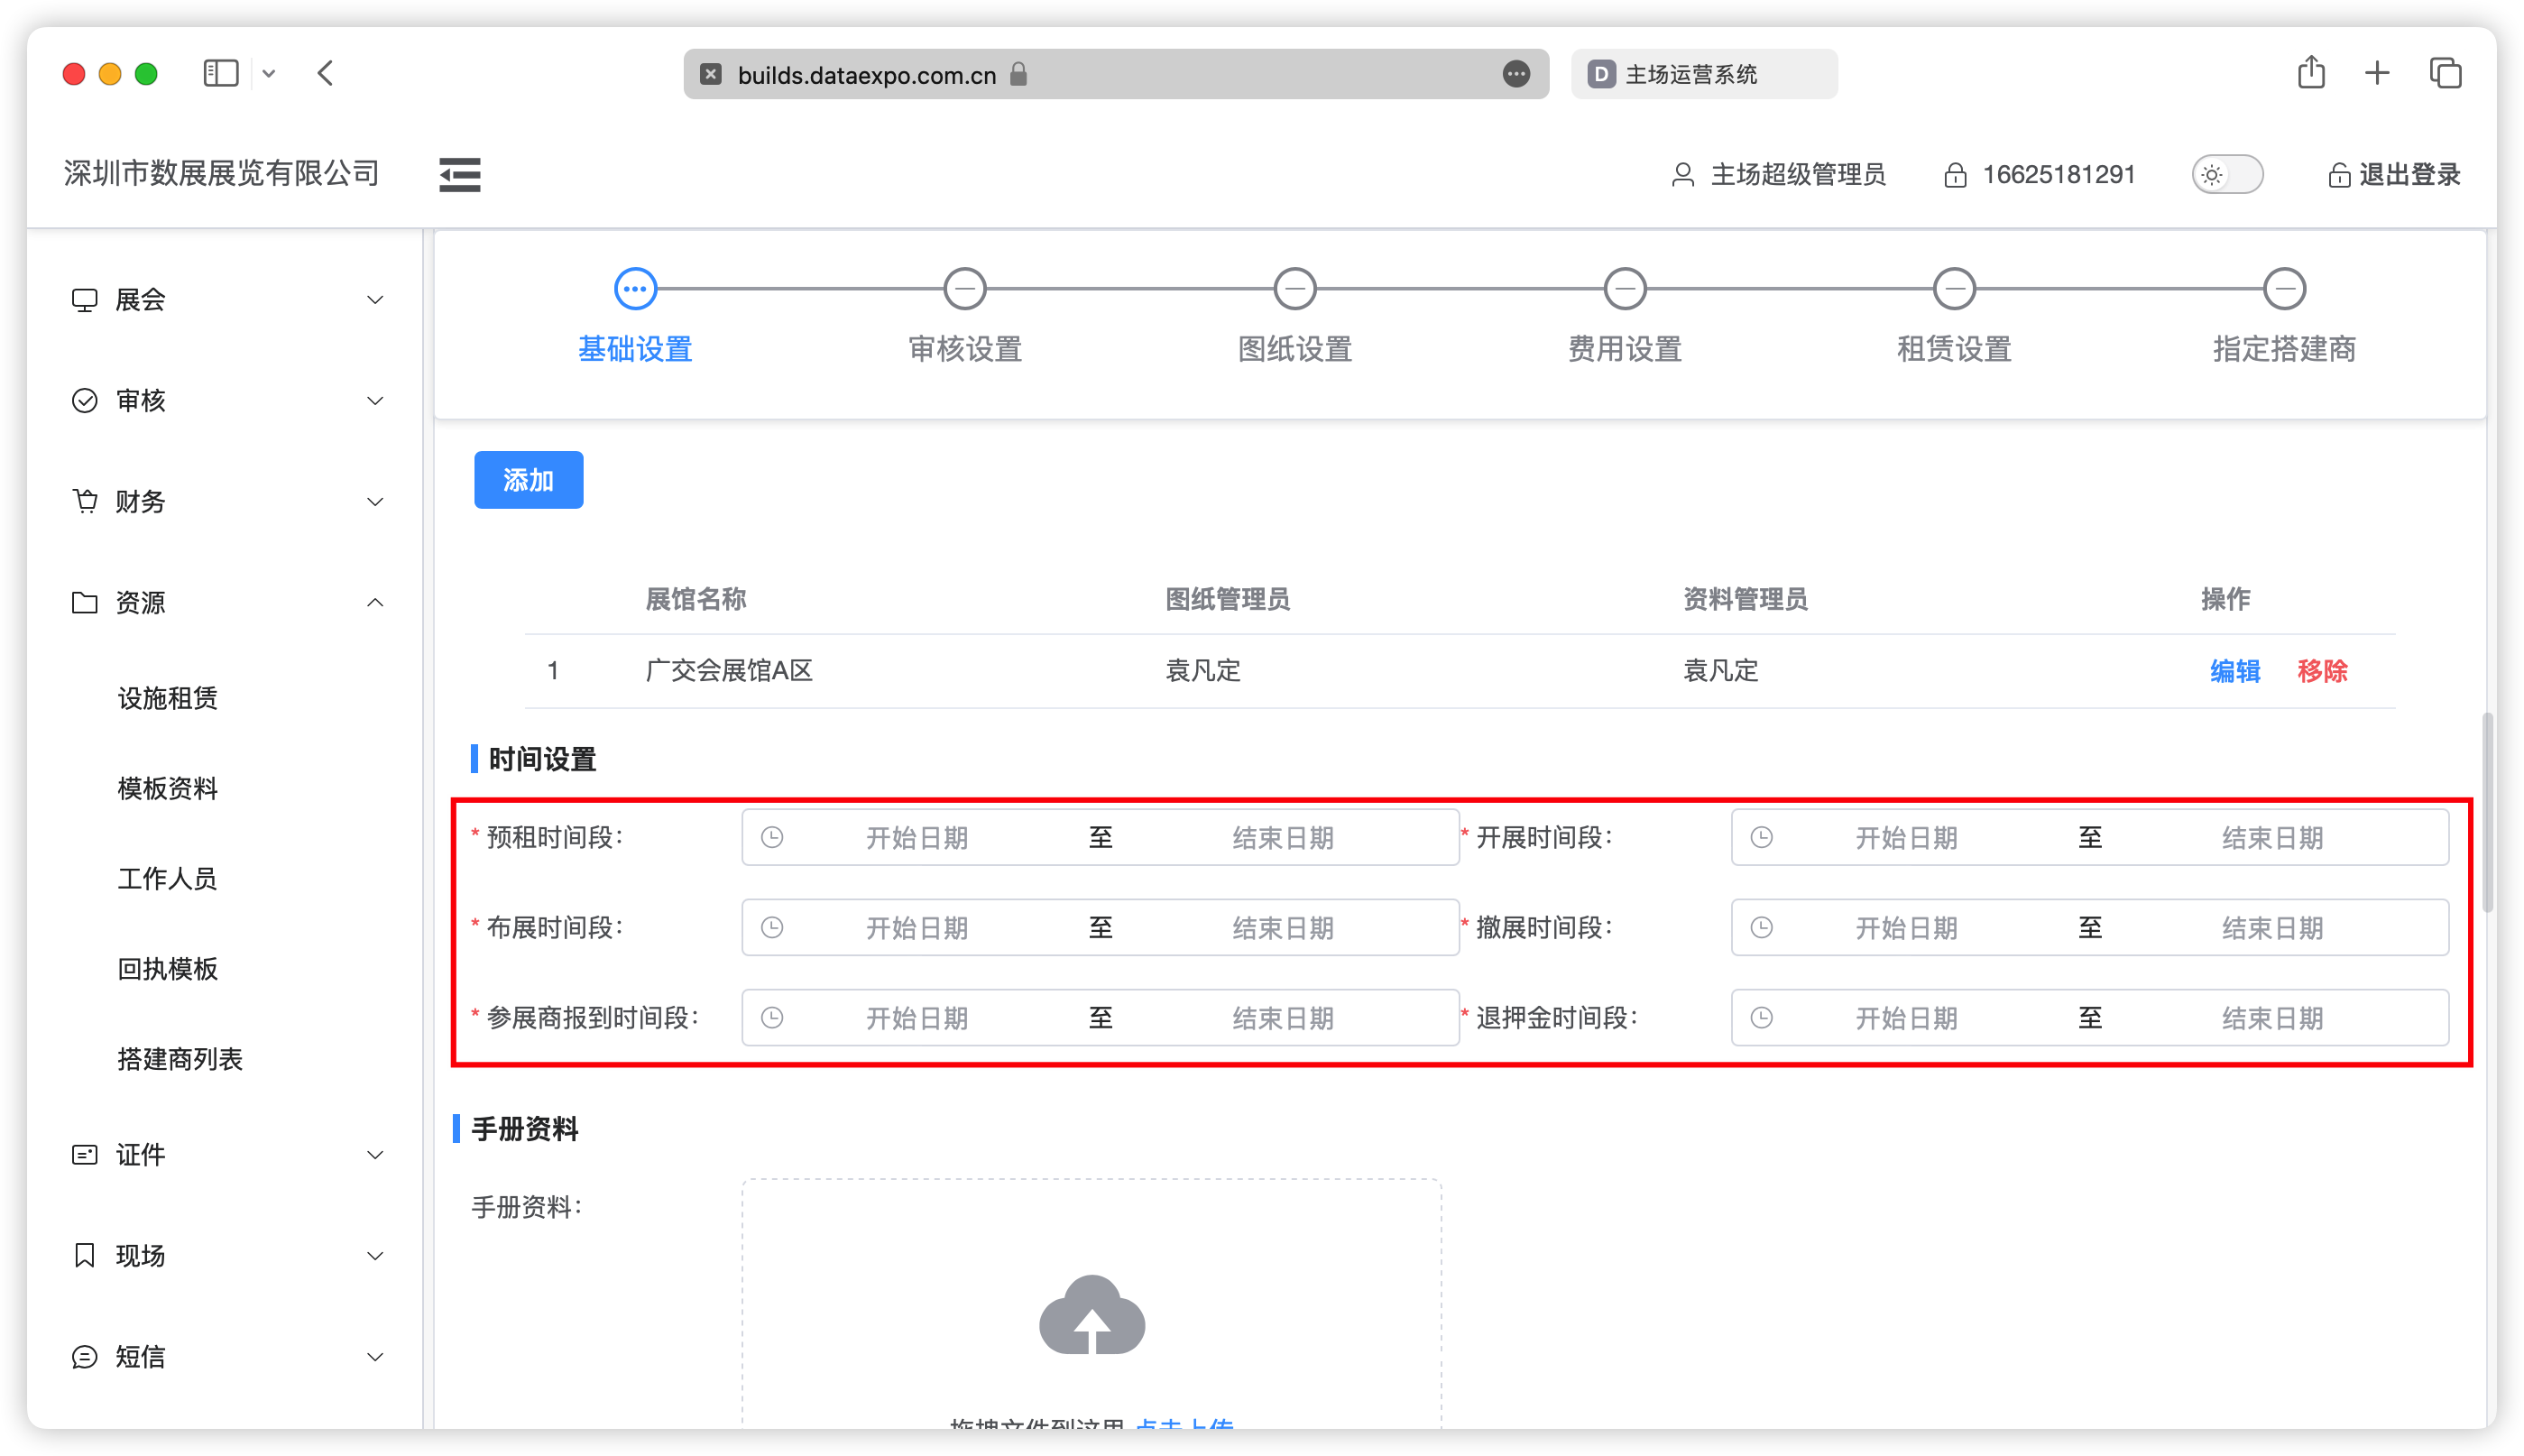The height and width of the screenshot is (1456, 2524).
Task: Click the user avatar icon beside 主场超级管理员
Action: click(1682, 175)
